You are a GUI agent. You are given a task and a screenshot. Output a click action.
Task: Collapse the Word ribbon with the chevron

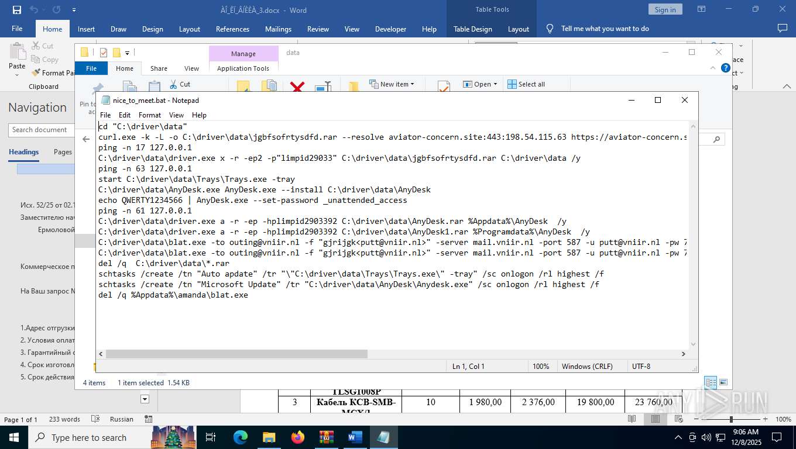click(786, 87)
